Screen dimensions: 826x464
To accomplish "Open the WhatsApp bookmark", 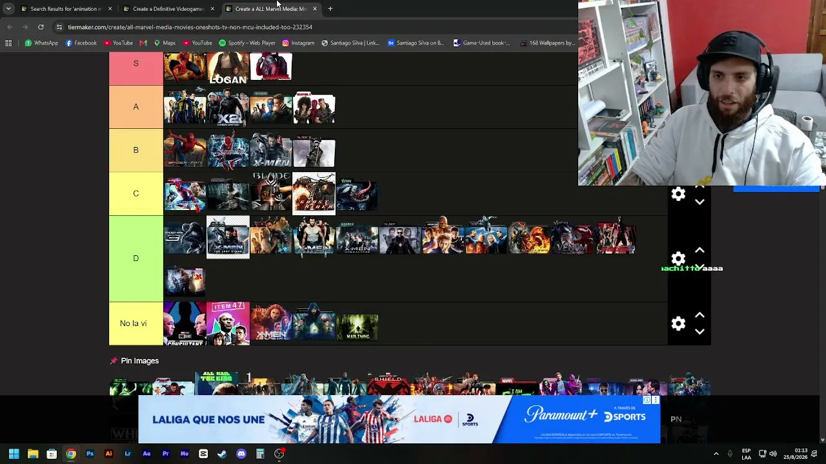I will coord(41,43).
